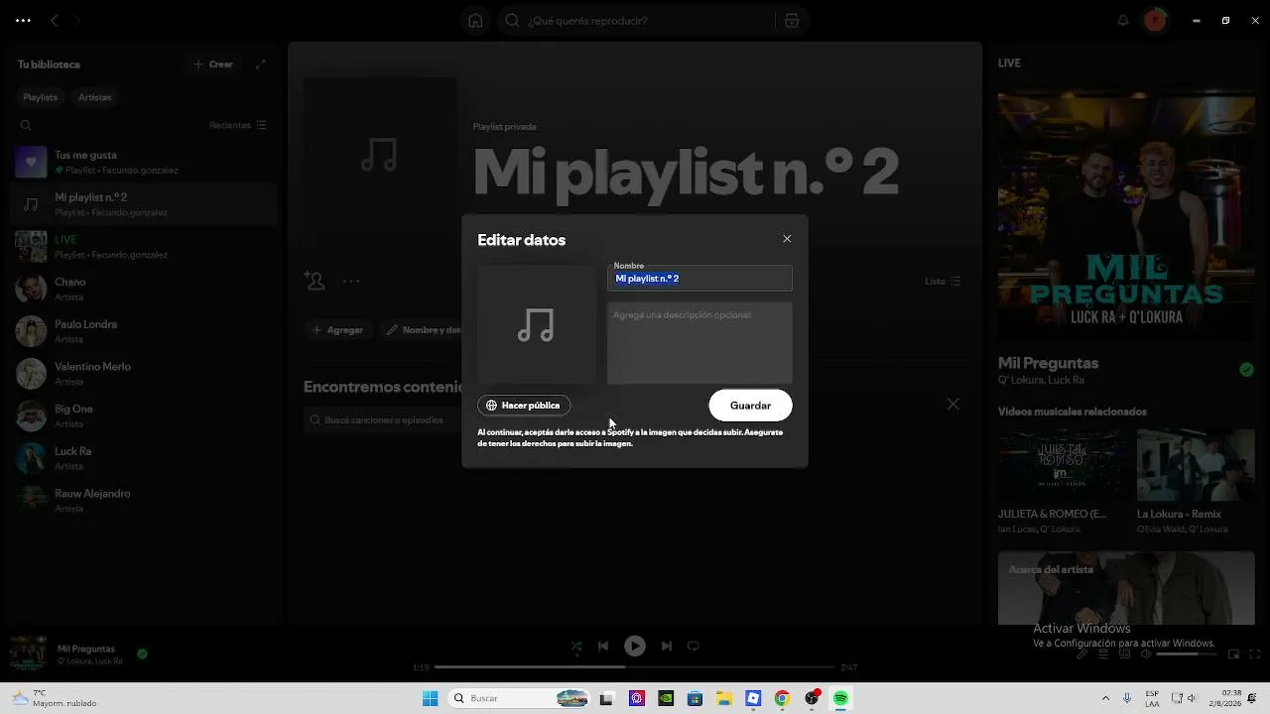Open the Browse icon in search bar

[792, 21]
